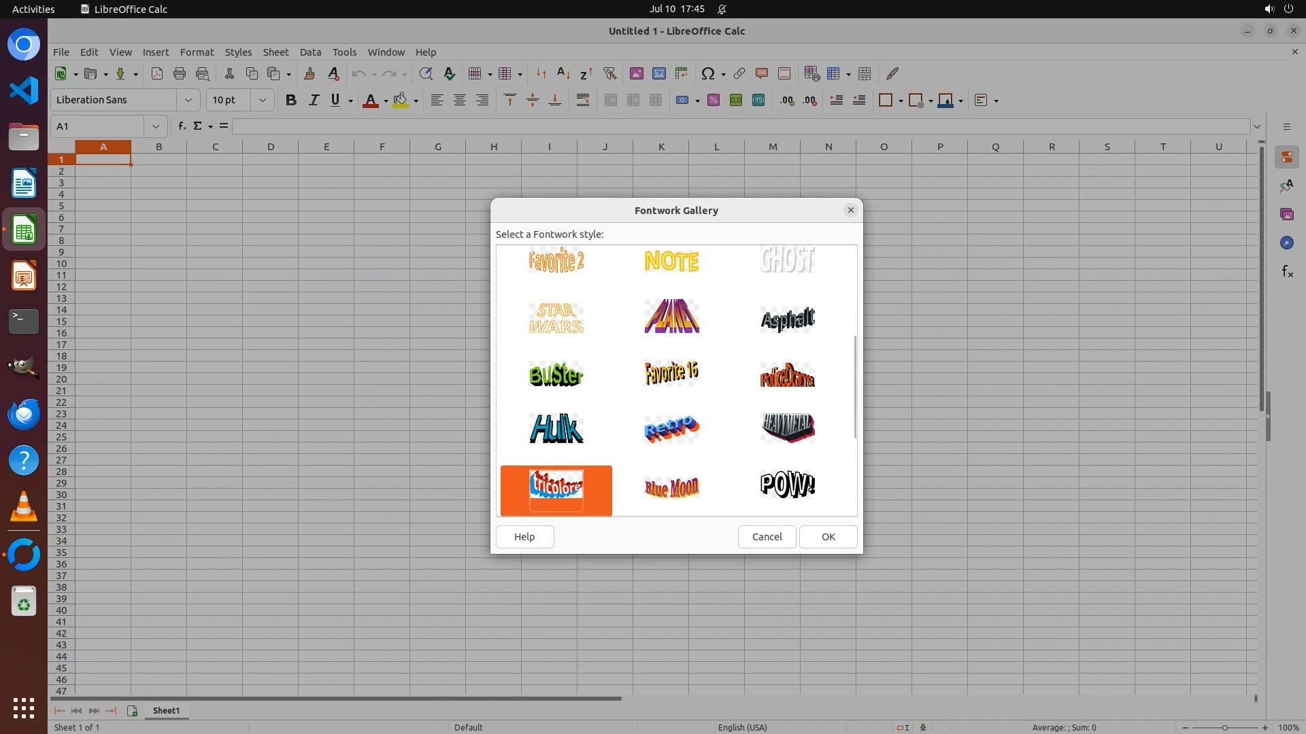Toggle Bold formatting in the toolbar

[291, 101]
